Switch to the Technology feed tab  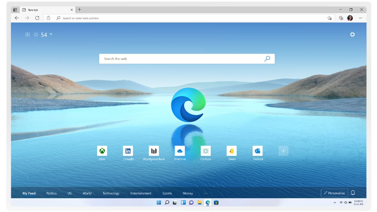pyautogui.click(x=111, y=193)
